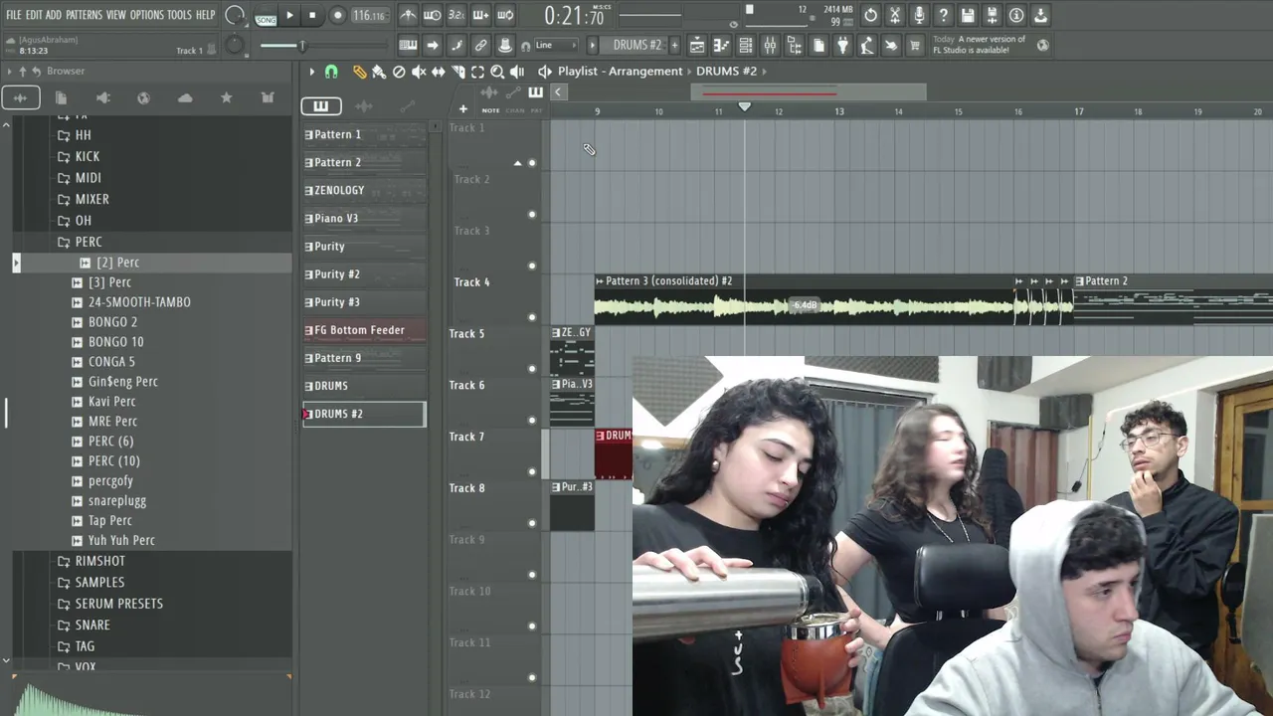
Task: Select the Draw pencil tool in playlist
Action: point(359,72)
